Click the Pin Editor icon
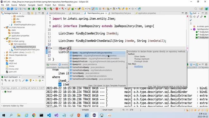 (x=139, y=9)
